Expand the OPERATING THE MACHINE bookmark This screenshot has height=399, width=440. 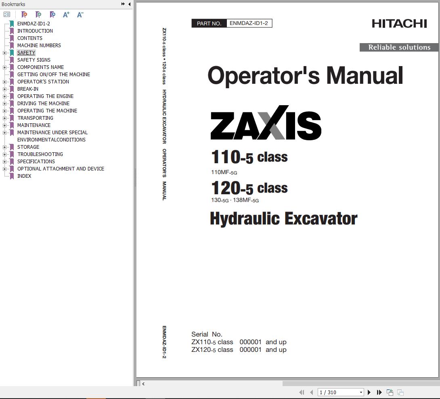(4, 111)
